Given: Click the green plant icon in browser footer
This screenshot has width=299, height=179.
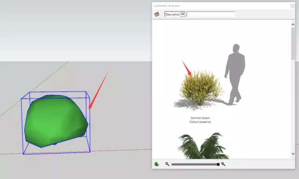Looking at the screenshot, I should coord(157,164).
